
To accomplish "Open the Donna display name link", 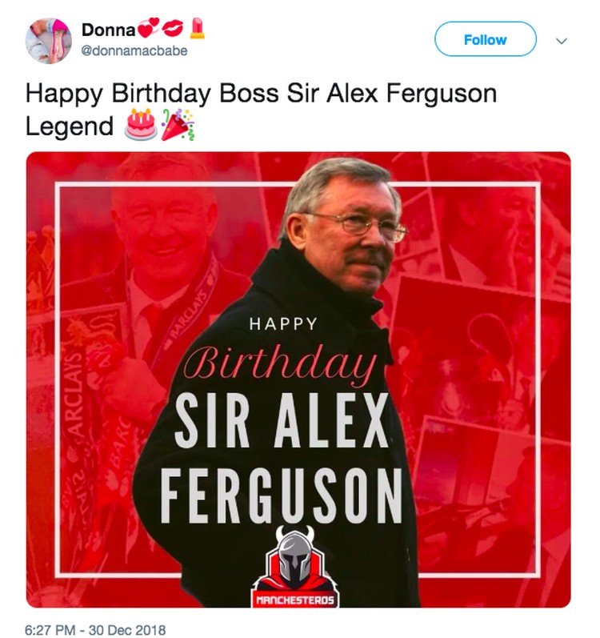I will pos(108,30).
